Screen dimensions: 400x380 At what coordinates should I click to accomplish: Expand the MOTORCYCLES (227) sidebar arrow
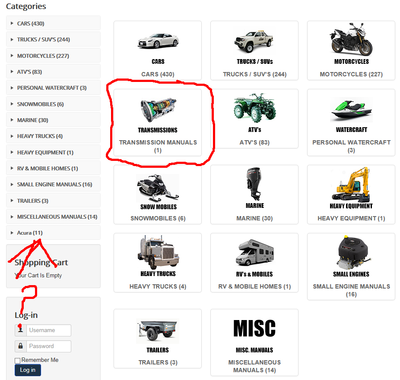point(12,56)
